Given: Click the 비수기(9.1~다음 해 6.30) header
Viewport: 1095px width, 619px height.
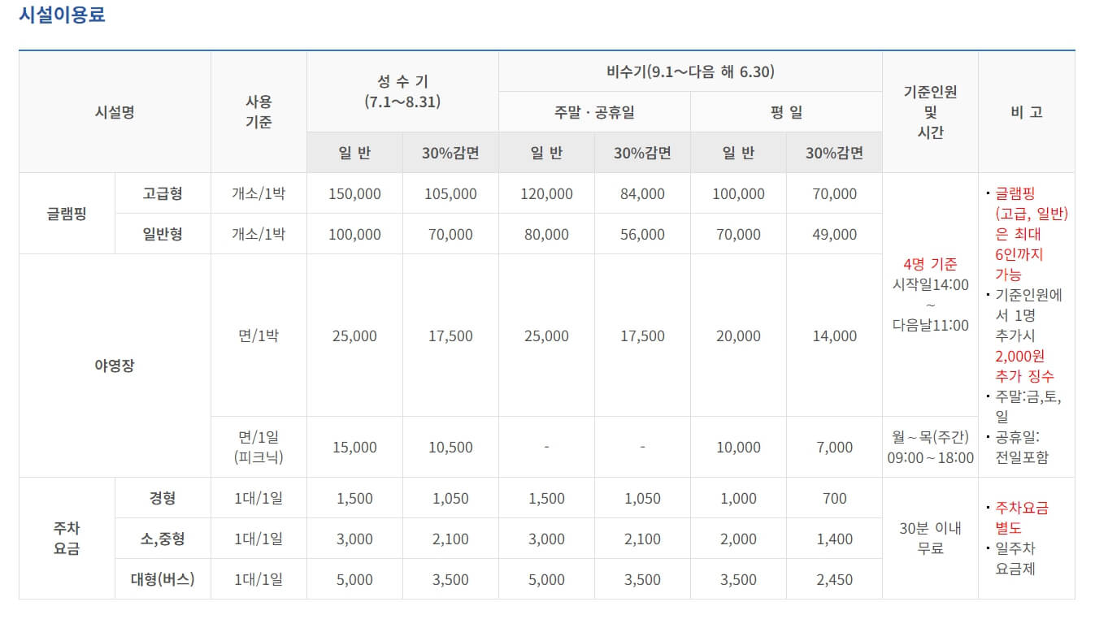Looking at the screenshot, I should [x=689, y=71].
